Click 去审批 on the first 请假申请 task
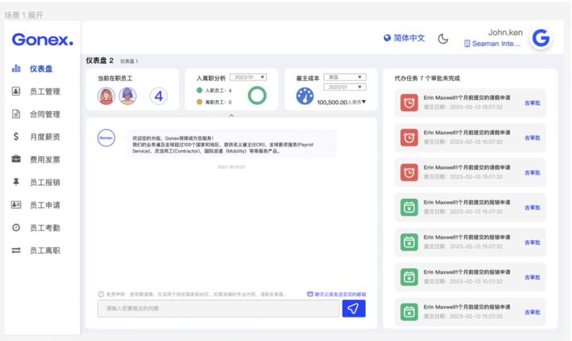 click(x=532, y=103)
